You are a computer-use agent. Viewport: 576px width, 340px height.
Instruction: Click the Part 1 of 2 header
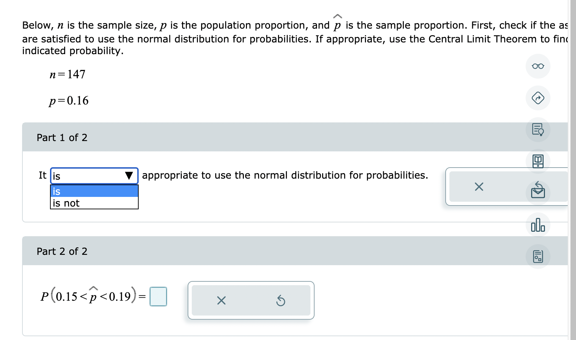(x=62, y=137)
